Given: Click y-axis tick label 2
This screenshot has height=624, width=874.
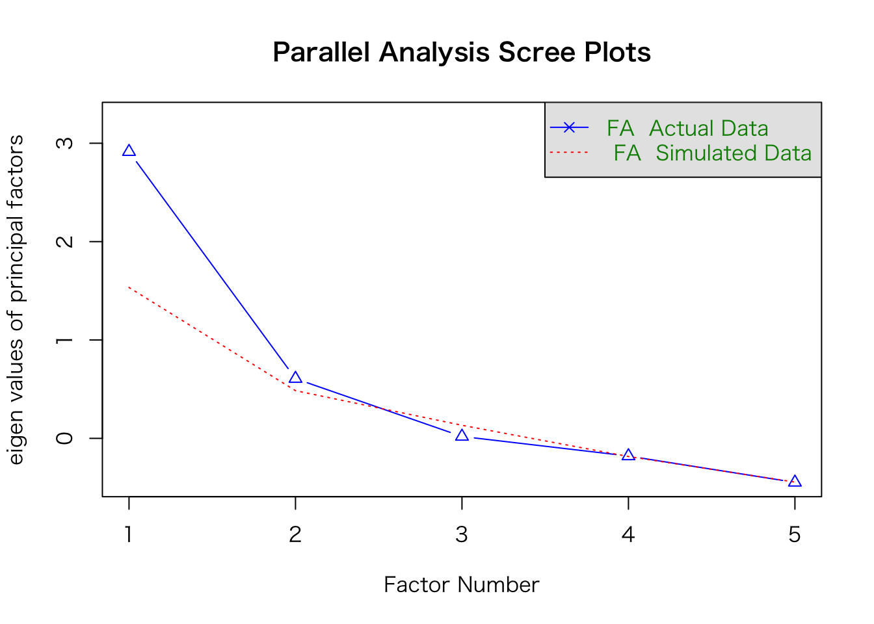Looking at the screenshot, I should pyautogui.click(x=65, y=241).
